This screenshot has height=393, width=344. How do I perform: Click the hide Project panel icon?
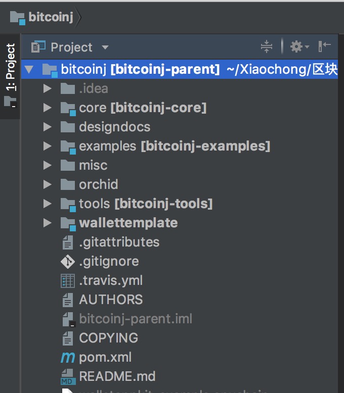(x=324, y=46)
